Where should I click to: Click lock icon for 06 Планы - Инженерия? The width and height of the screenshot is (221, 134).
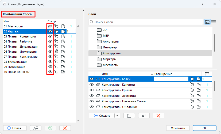click(56, 52)
